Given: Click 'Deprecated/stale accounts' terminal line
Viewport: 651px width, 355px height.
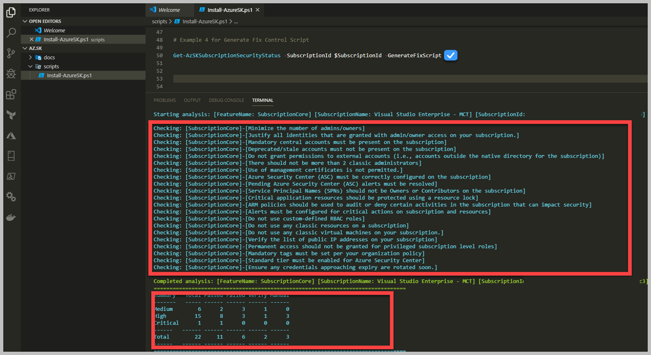Looking at the screenshot, I should point(305,149).
